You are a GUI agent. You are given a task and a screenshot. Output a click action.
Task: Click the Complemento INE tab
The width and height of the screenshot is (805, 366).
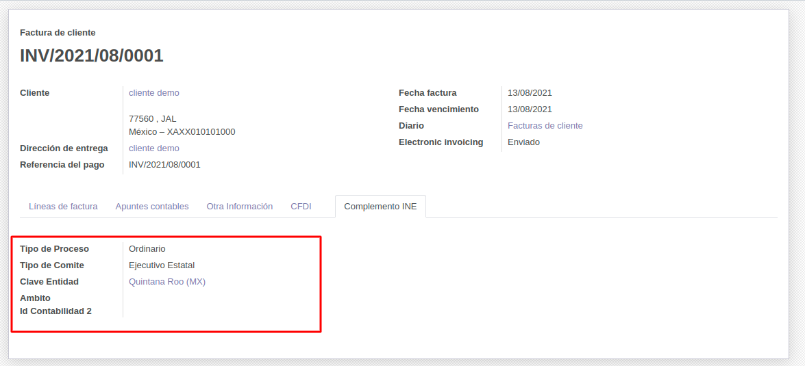[380, 206]
